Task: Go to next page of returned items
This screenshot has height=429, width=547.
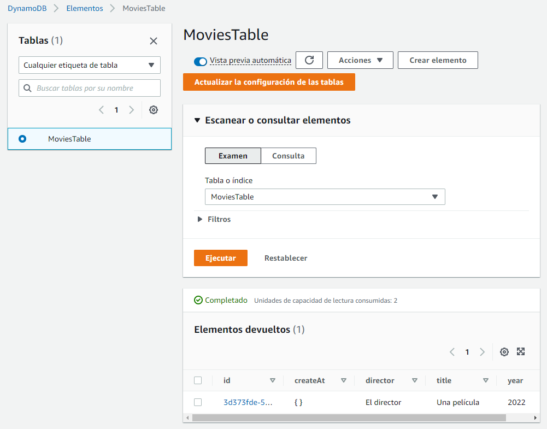Action: click(x=482, y=352)
